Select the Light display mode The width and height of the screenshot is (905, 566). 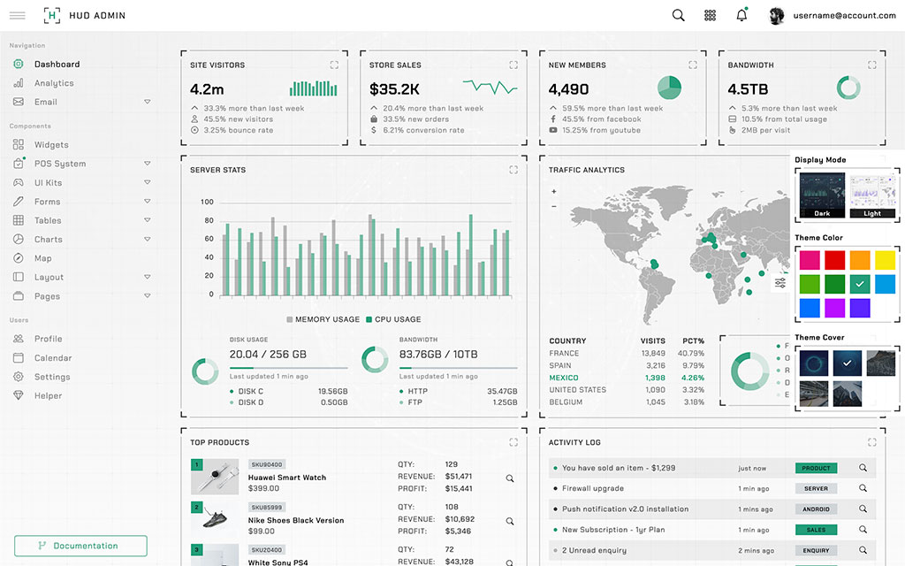point(872,195)
